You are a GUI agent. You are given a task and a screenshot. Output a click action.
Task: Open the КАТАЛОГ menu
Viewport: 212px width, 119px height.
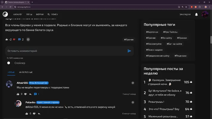(x=18, y=14)
